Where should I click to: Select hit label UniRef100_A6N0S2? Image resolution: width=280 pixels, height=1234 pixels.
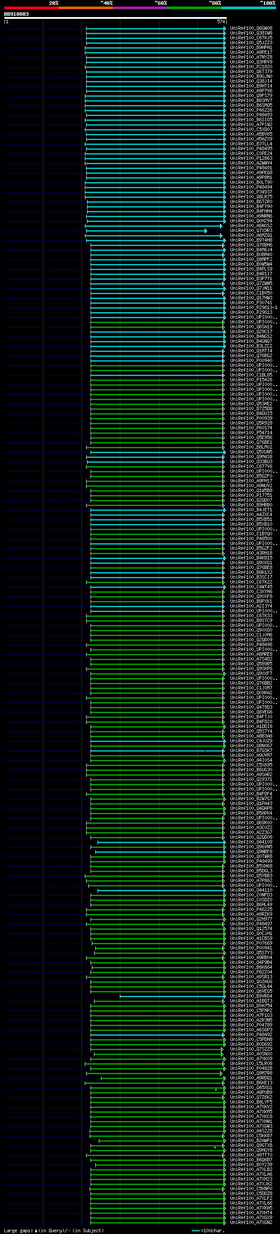(x=251, y=226)
